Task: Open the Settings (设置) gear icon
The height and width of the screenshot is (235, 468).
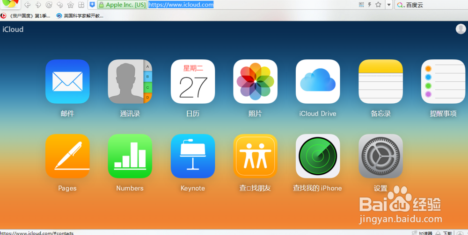Action: pos(380,156)
